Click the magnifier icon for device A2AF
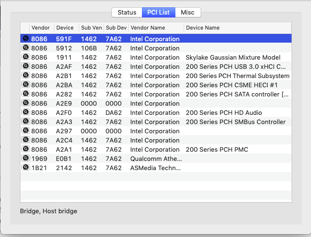 click(x=26, y=66)
